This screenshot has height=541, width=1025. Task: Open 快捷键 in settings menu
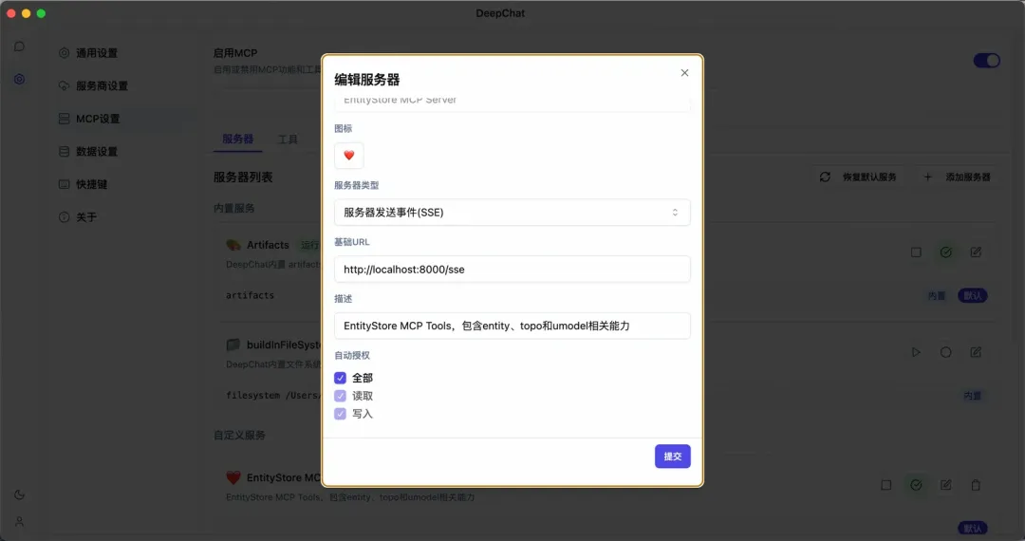[x=91, y=184]
